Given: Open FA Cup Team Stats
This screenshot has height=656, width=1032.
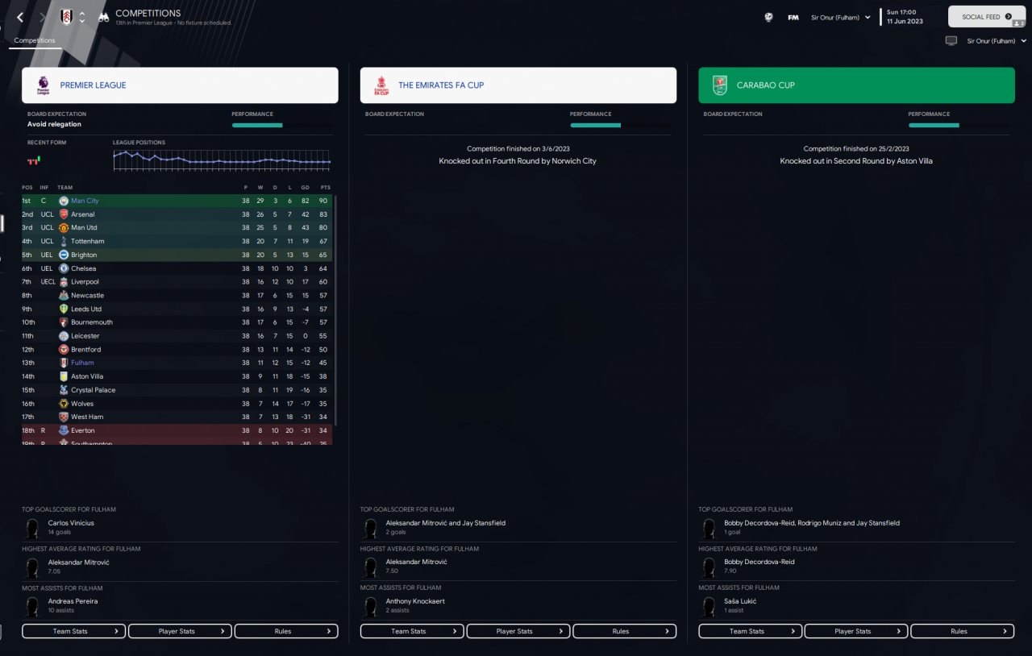Looking at the screenshot, I should pos(412,631).
